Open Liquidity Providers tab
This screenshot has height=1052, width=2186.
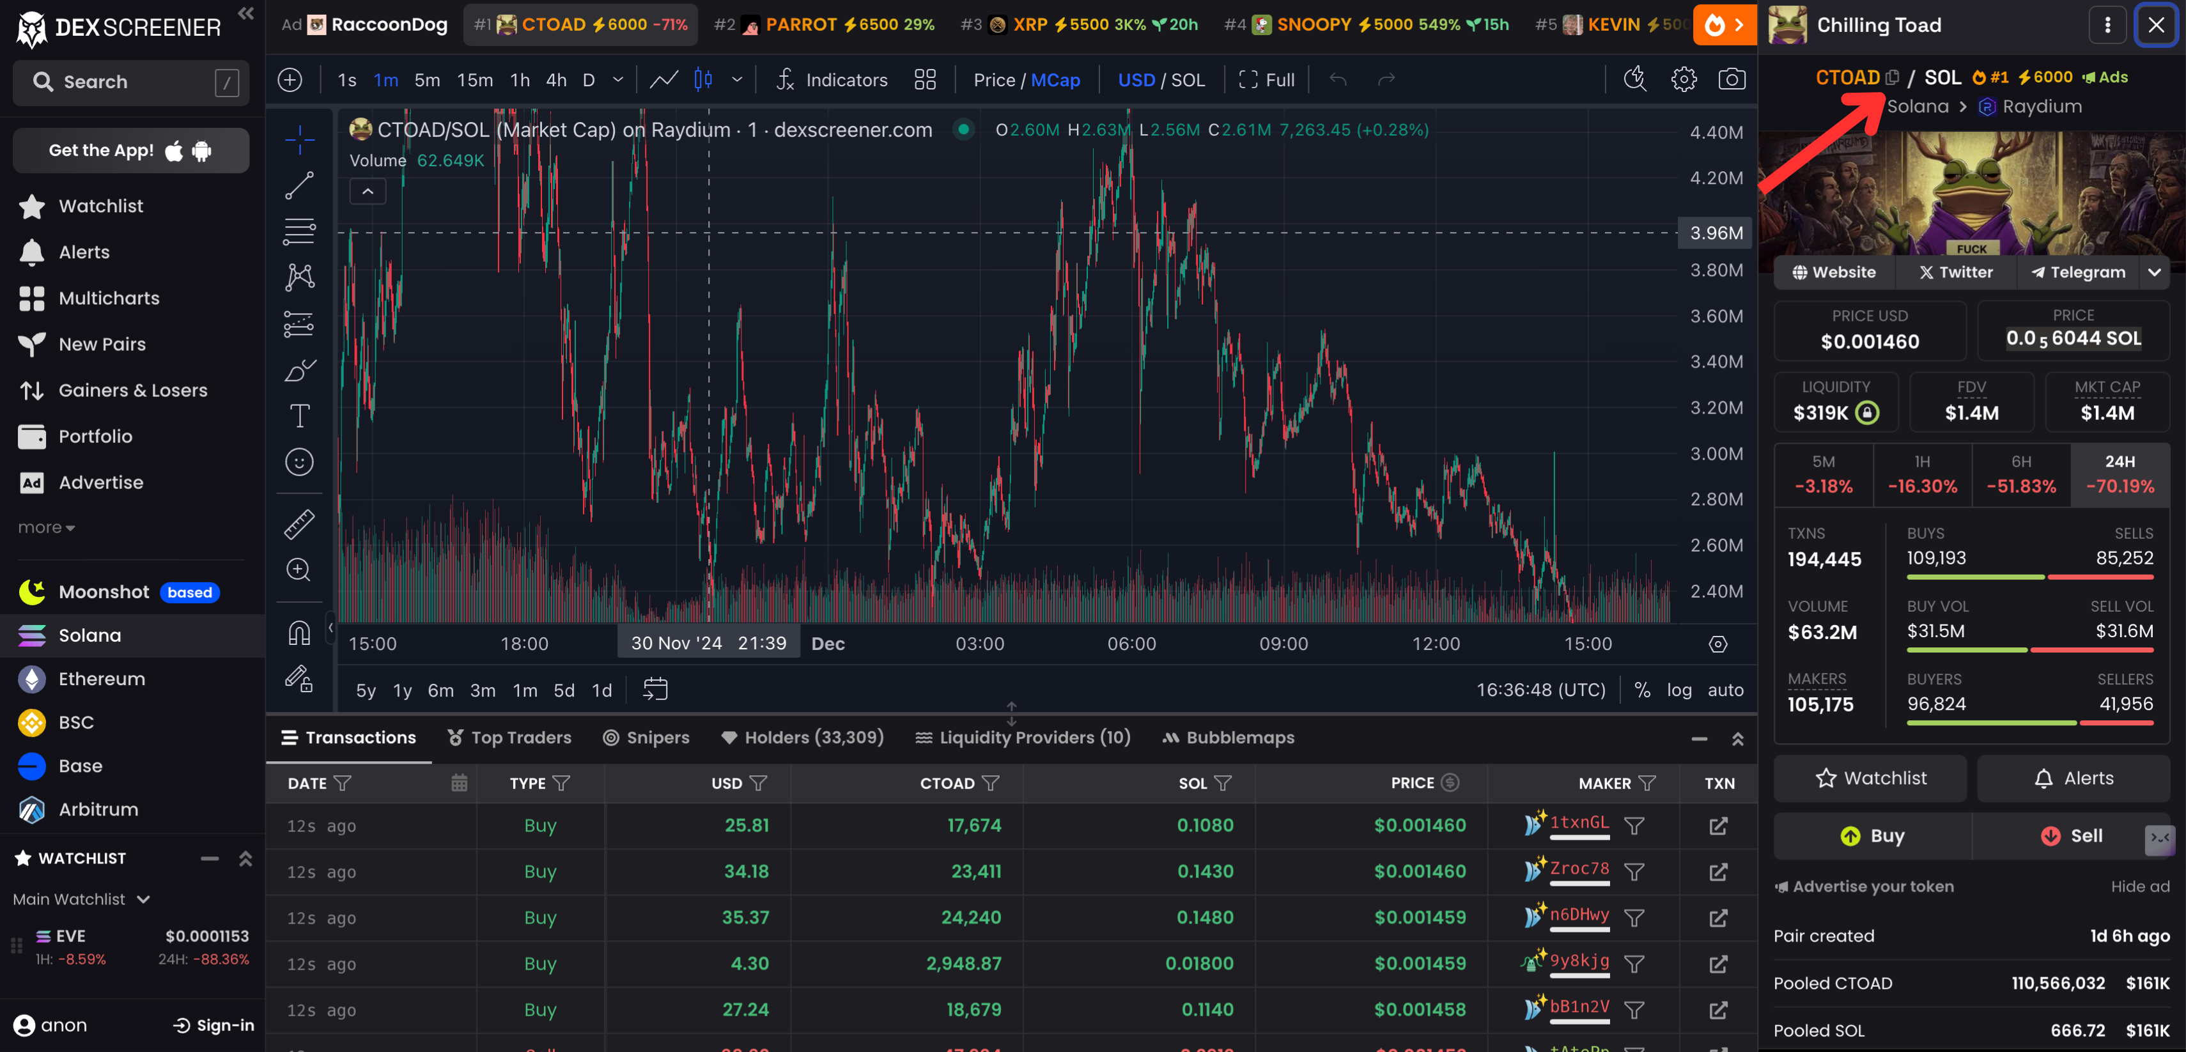click(1023, 738)
